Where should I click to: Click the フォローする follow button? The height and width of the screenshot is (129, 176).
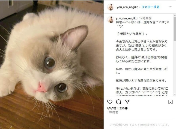[150, 7]
